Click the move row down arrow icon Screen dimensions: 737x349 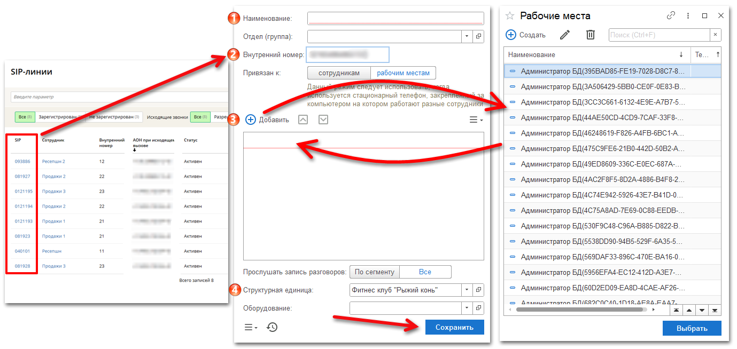[x=323, y=120]
